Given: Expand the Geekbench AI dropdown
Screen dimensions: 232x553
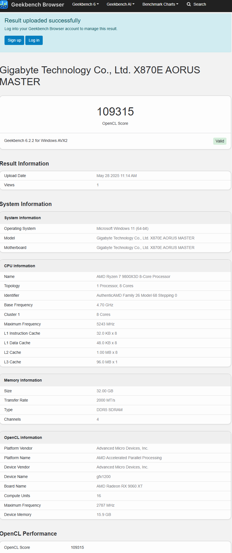Looking at the screenshot, I should pyautogui.click(x=120, y=4).
